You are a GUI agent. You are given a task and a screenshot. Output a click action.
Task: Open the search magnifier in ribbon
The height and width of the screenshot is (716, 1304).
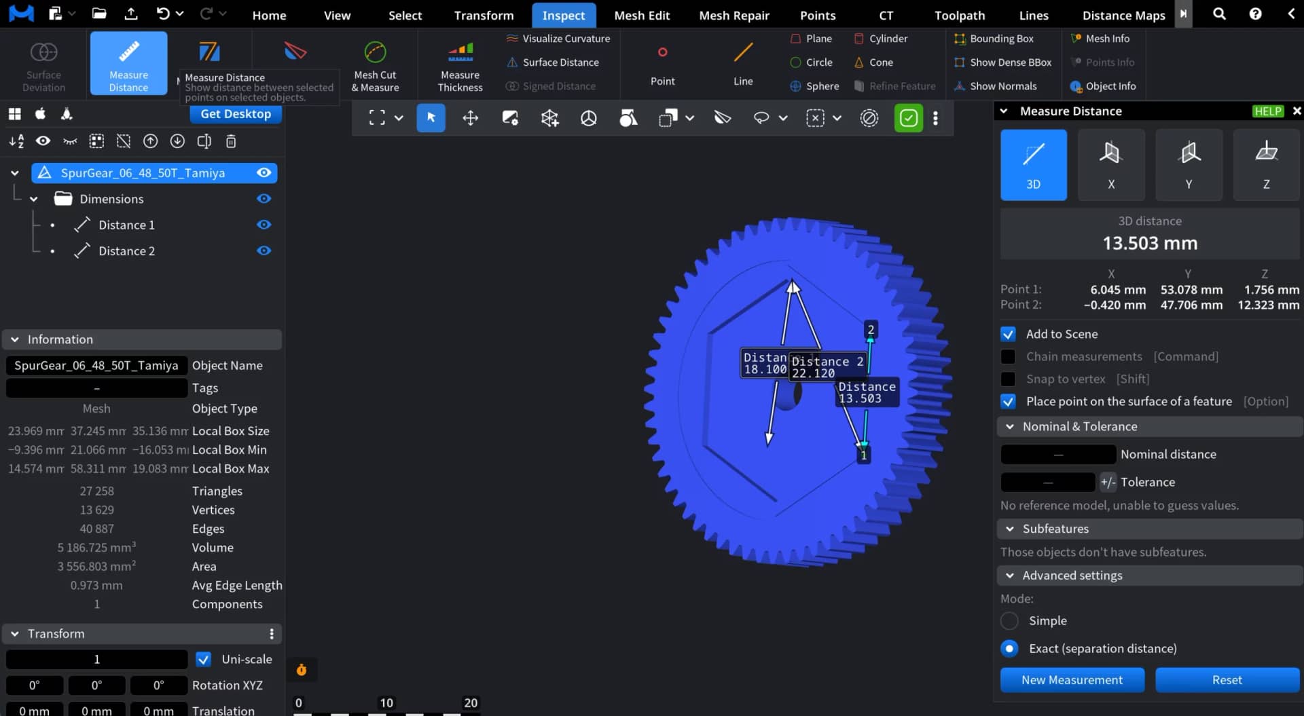(x=1219, y=14)
